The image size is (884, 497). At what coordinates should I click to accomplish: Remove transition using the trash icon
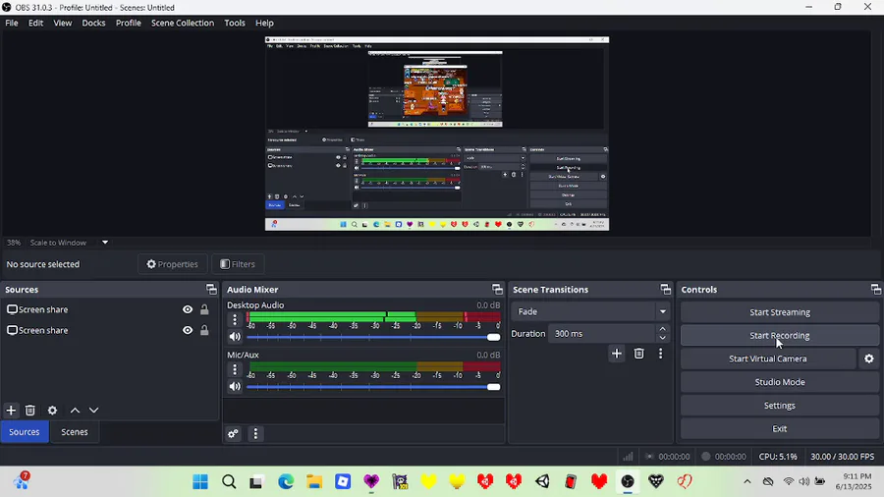pyautogui.click(x=638, y=354)
